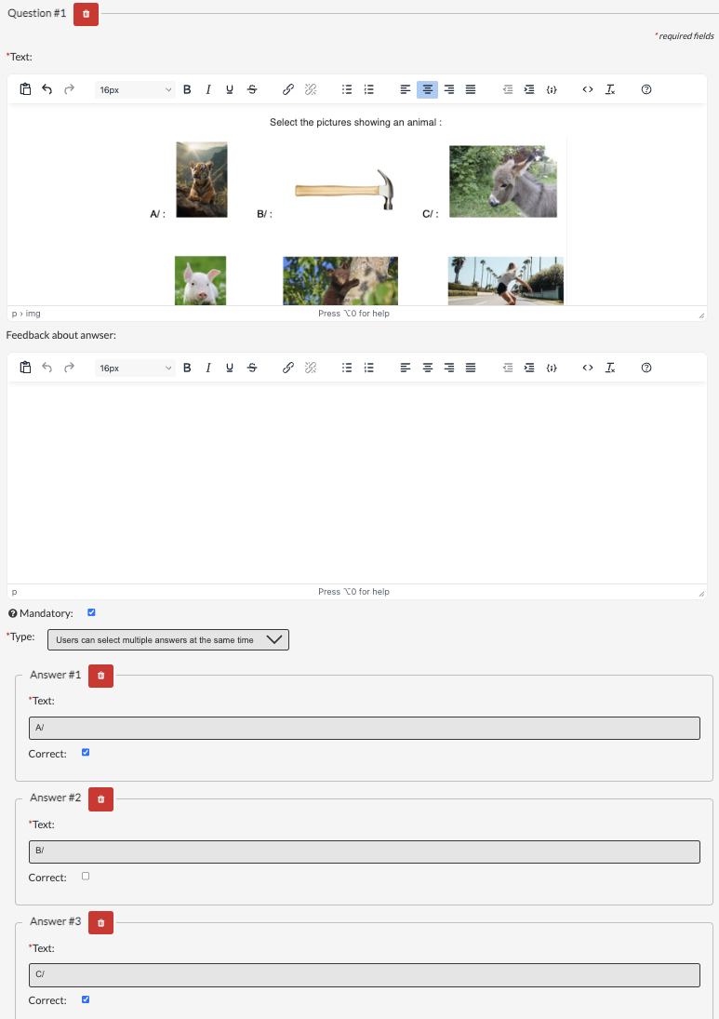Select the donkey picture C
This screenshot has height=1019, width=719.
[x=503, y=181]
